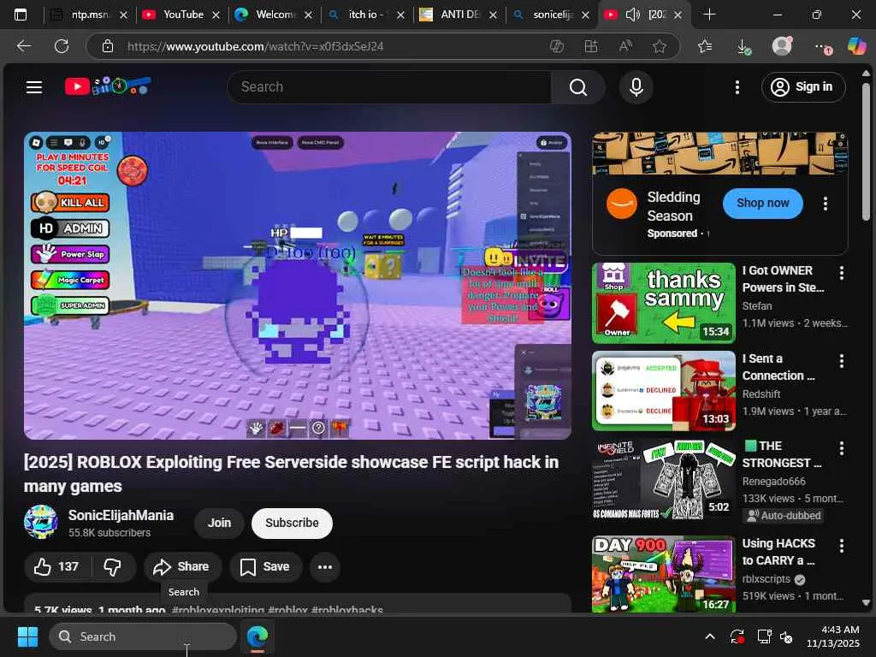Open DAY 900 video thumbnail
The width and height of the screenshot is (876, 657).
pos(664,574)
